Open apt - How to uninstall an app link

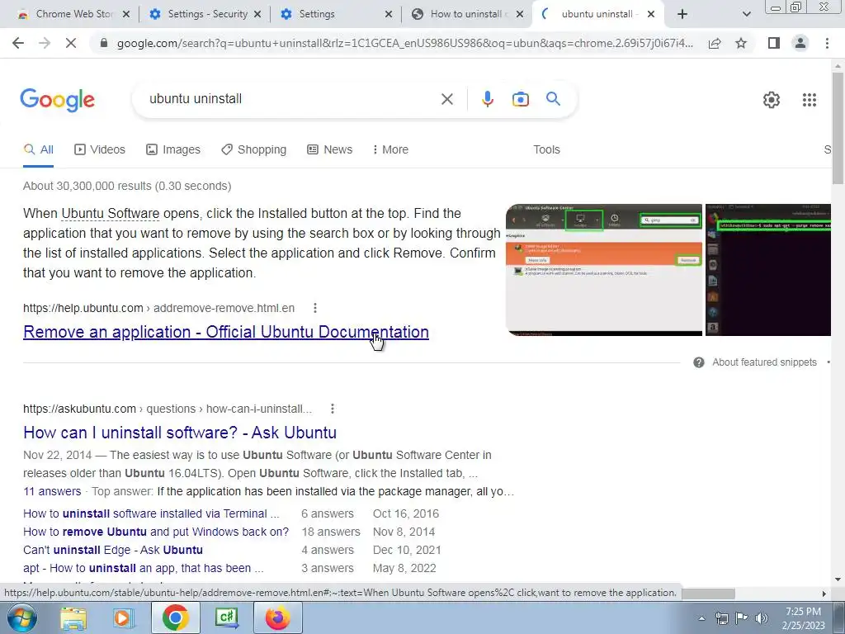pos(144,568)
